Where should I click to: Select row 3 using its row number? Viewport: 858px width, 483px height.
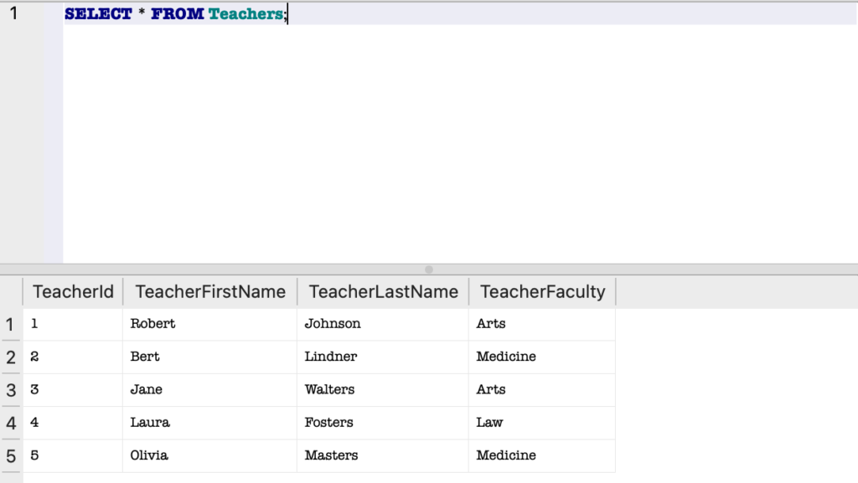10,390
